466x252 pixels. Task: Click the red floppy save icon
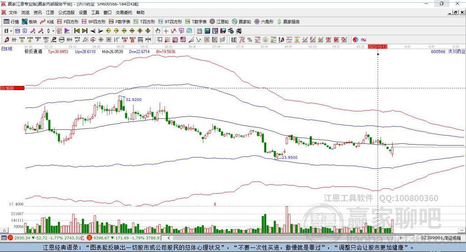[x=223, y=31]
